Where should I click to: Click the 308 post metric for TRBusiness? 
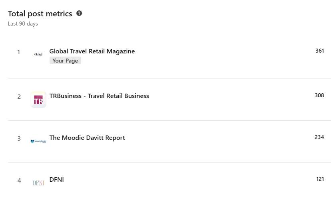319,95
